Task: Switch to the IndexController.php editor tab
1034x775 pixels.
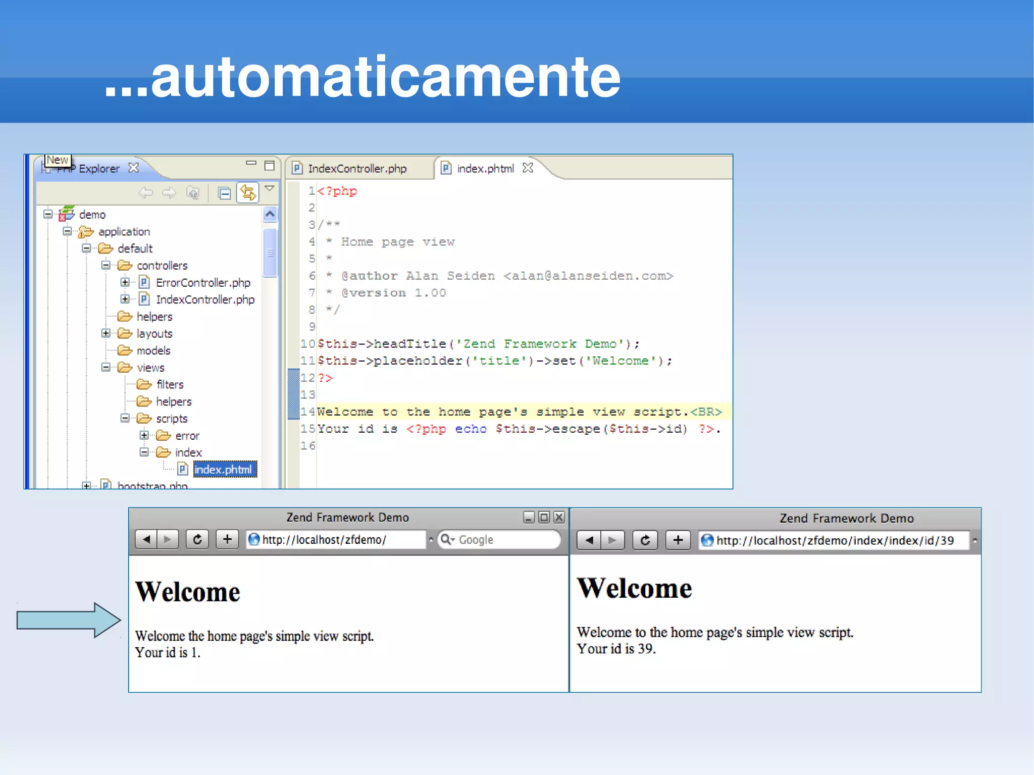Action: pyautogui.click(x=357, y=168)
